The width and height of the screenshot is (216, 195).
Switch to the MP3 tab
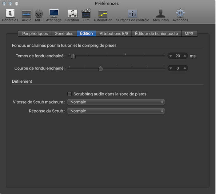click(x=189, y=34)
